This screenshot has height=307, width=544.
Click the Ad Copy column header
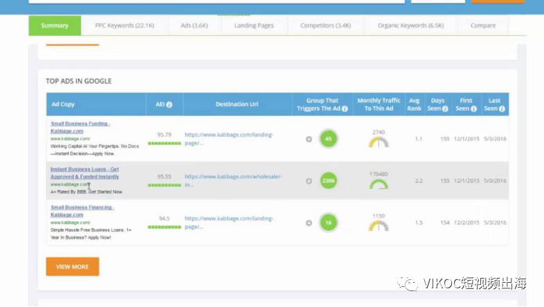(x=63, y=105)
